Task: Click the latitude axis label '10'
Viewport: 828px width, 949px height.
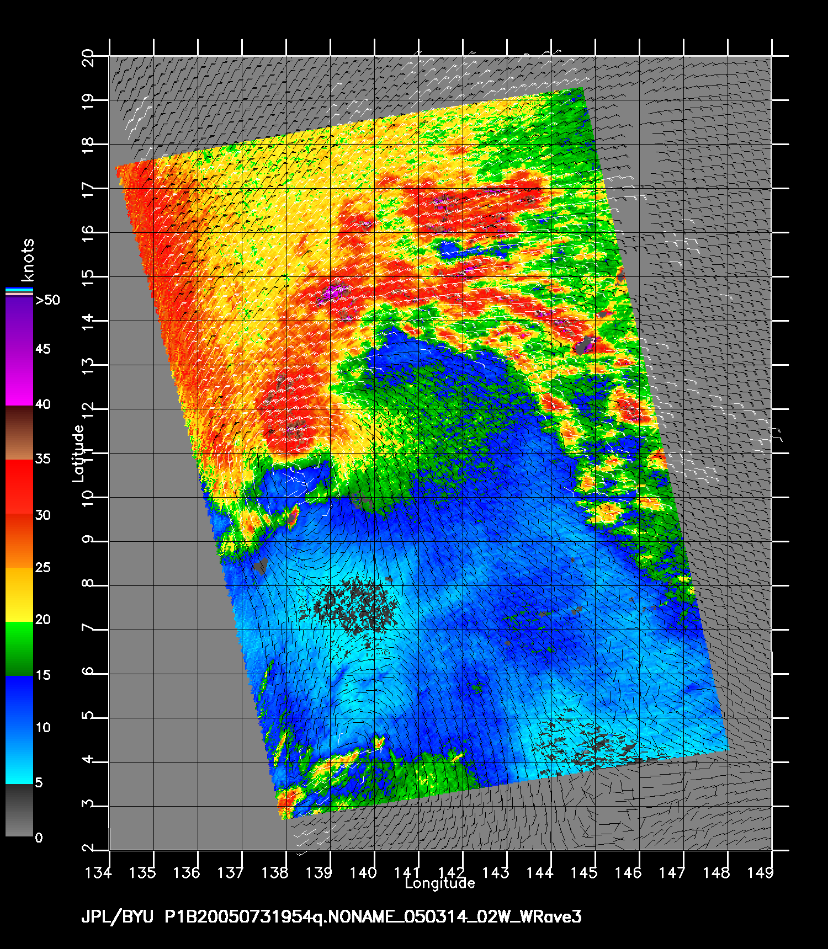Action: point(88,498)
